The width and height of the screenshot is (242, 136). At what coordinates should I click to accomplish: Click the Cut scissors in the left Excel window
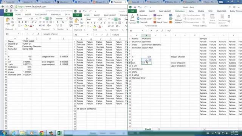[x=13, y=19]
